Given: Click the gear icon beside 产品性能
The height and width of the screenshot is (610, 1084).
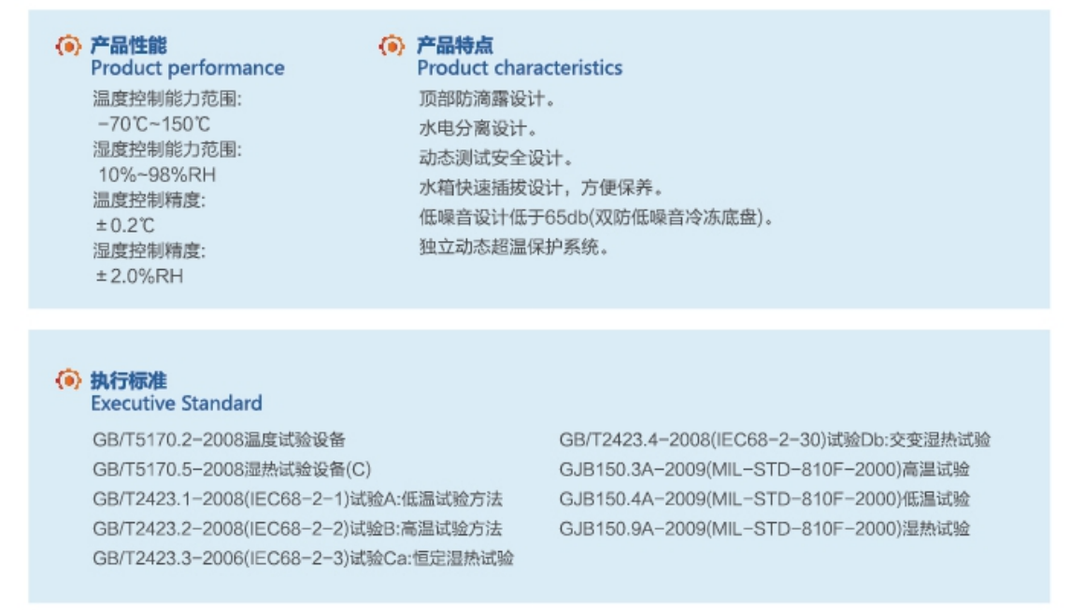Looking at the screenshot, I should (67, 47).
